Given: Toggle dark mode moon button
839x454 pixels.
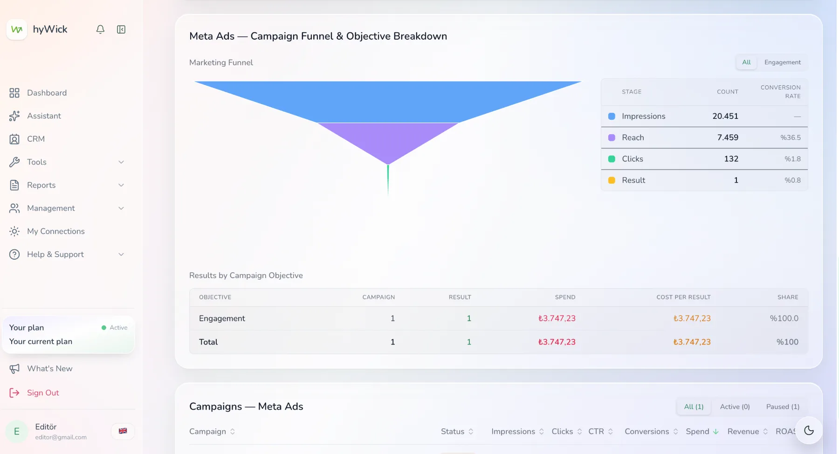Looking at the screenshot, I should pyautogui.click(x=809, y=431).
